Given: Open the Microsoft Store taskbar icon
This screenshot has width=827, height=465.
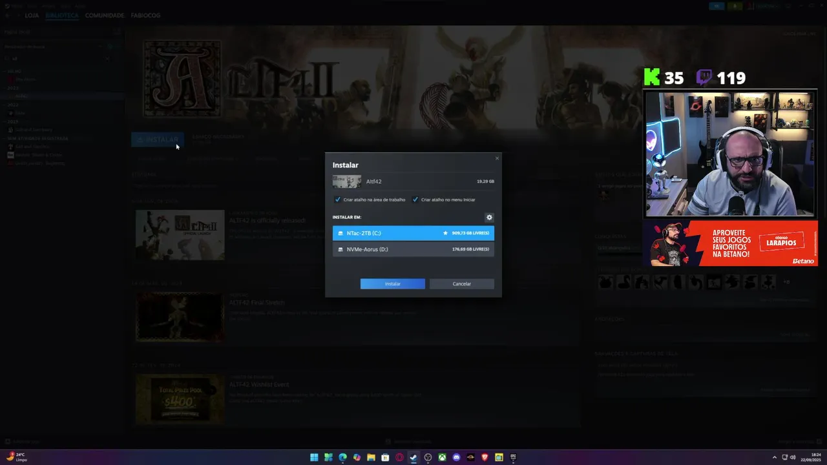Looking at the screenshot, I should point(385,457).
